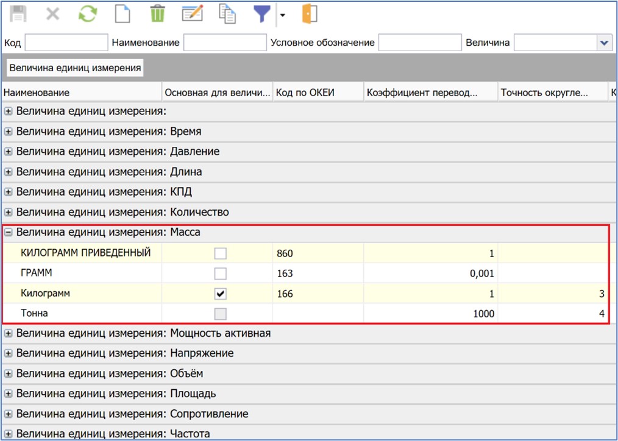Image resolution: width=618 pixels, height=441 pixels.
Task: Click the Величина единиц измерения grouping button
Action: 75,68
